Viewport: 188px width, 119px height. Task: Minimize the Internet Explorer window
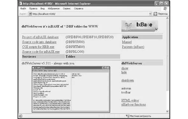pyautogui.click(x=157, y=3)
